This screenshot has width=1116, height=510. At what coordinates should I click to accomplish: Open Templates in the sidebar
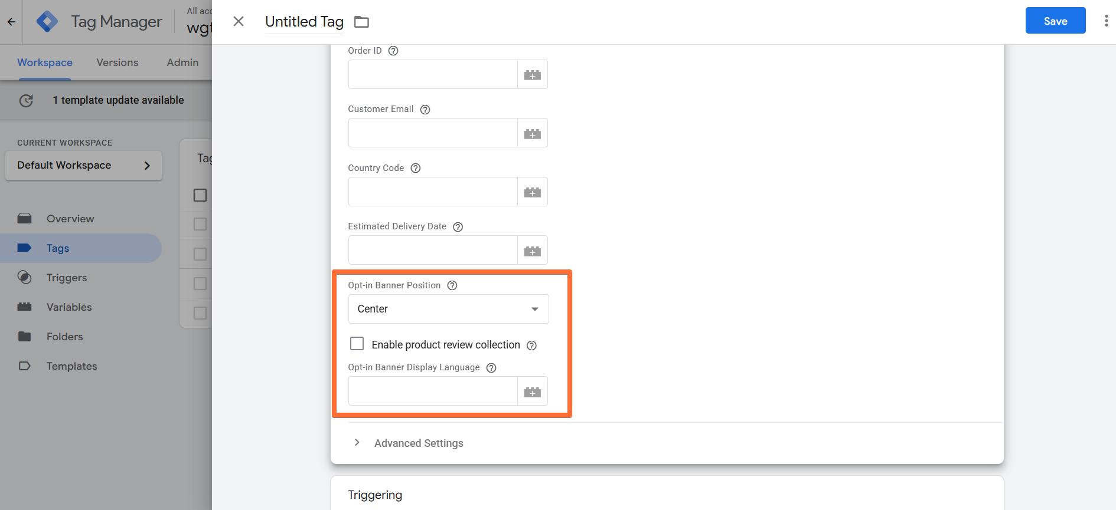[81, 366]
